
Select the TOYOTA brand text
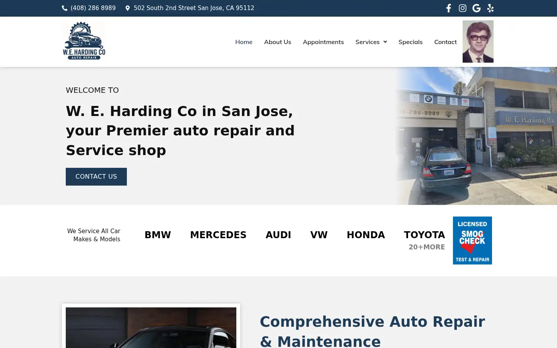point(424,235)
